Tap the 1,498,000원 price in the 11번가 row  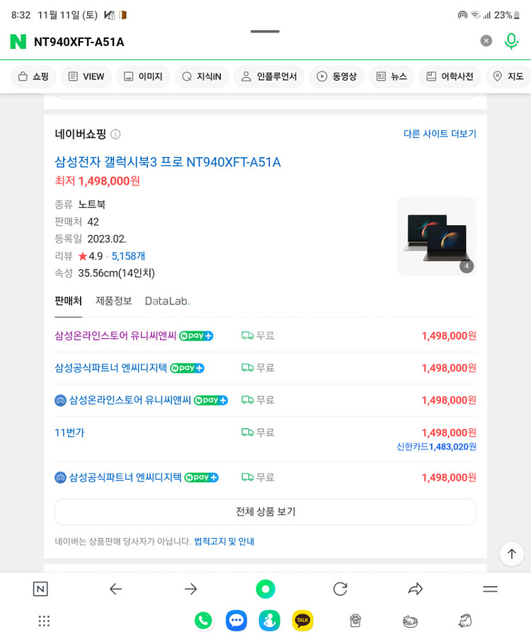[x=449, y=432]
